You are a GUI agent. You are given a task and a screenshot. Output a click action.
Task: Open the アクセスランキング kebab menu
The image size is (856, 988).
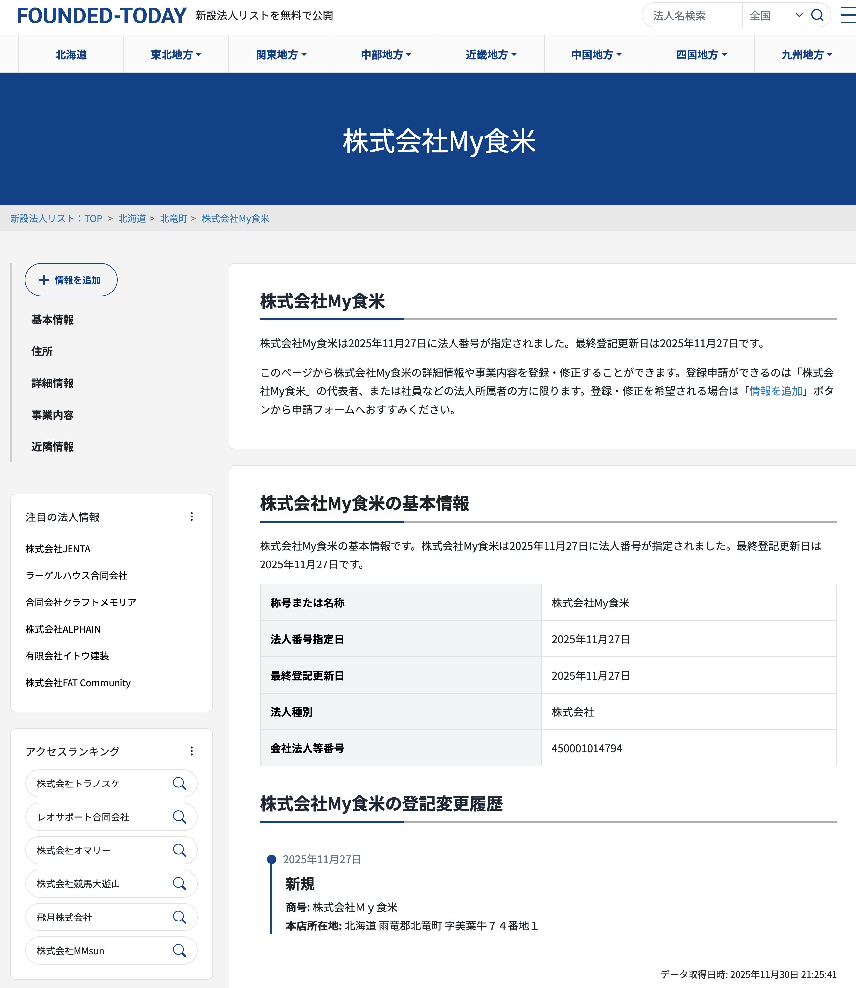tap(192, 751)
